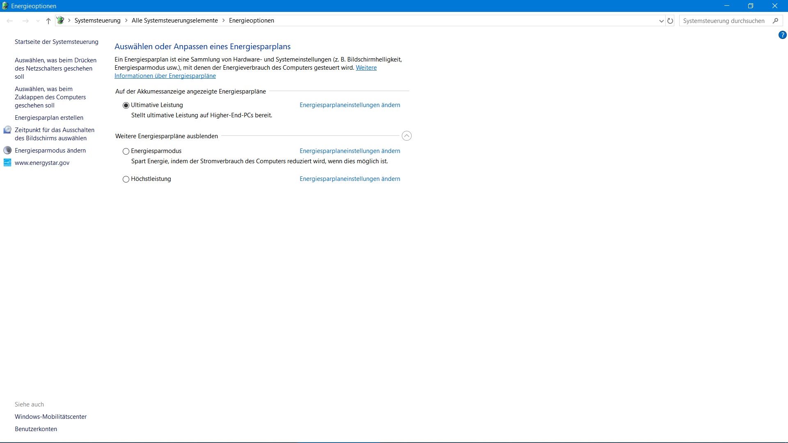Collapse the Weitere Energiesparpläne section
This screenshot has height=443, width=788.
tap(406, 136)
